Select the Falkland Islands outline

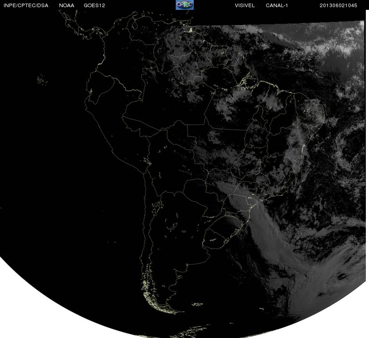pyautogui.click(x=197, y=304)
